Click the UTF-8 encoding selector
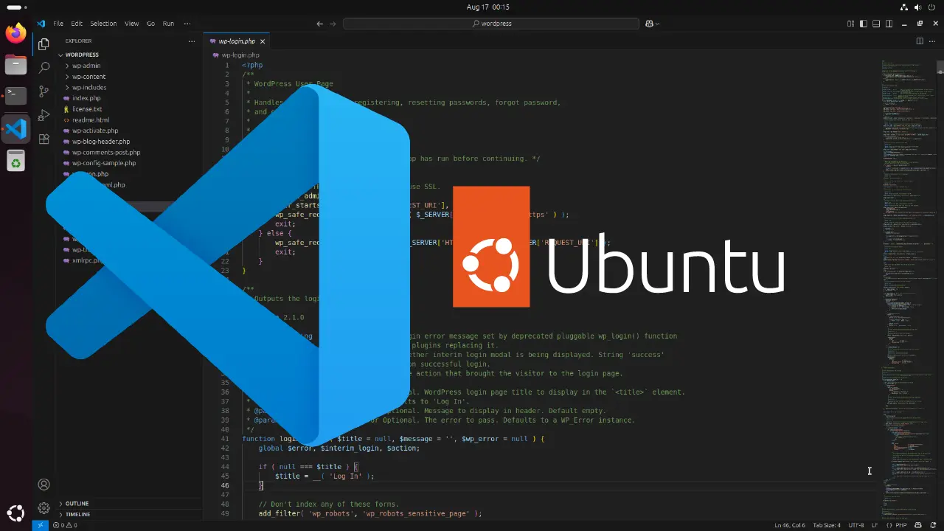The height and width of the screenshot is (531, 944). point(855,525)
